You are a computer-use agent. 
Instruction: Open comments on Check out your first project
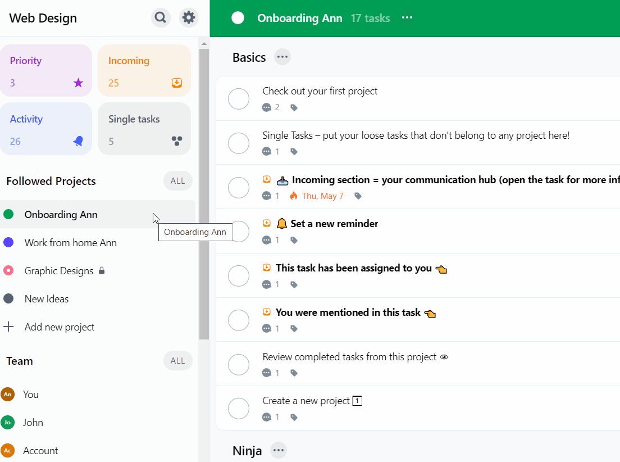click(x=267, y=107)
